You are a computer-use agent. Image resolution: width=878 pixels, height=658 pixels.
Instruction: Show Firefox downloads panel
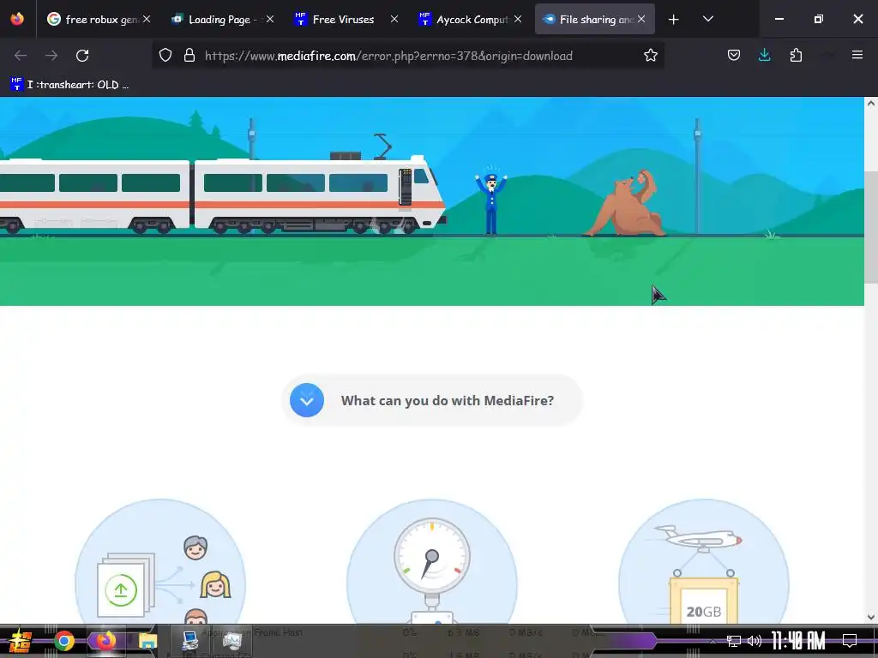764,56
